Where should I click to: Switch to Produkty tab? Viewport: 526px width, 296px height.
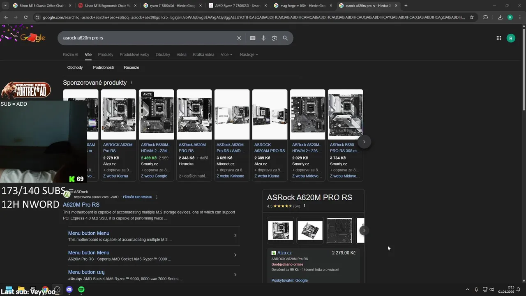click(x=106, y=55)
